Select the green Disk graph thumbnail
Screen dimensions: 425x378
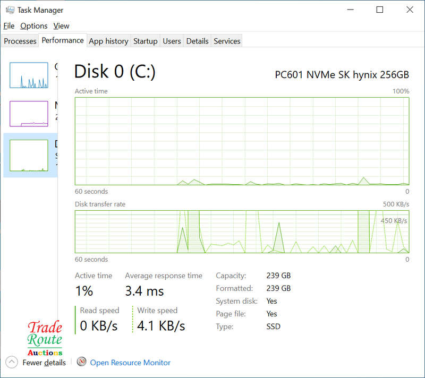click(x=29, y=155)
